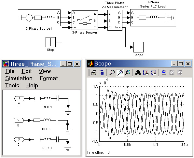Select the Scope block in the model
This screenshot has width=194, height=158.
click(x=138, y=47)
